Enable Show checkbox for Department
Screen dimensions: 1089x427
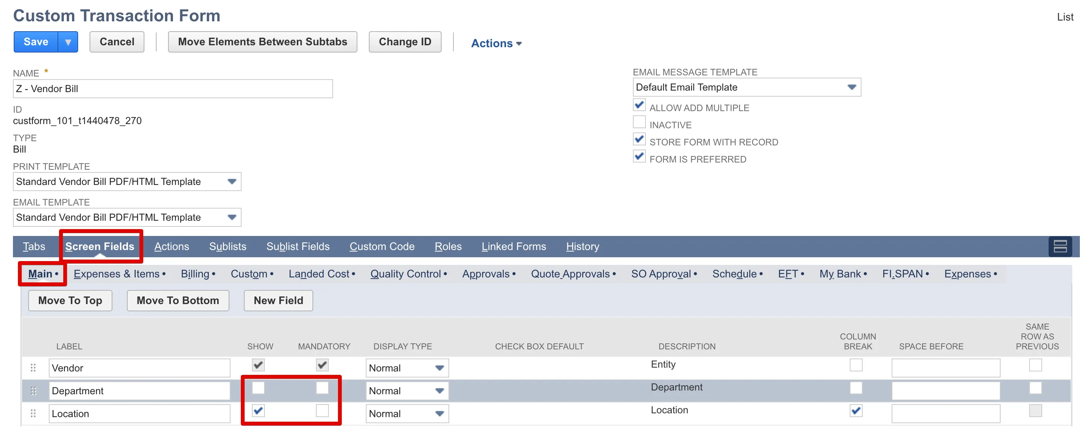tap(258, 387)
